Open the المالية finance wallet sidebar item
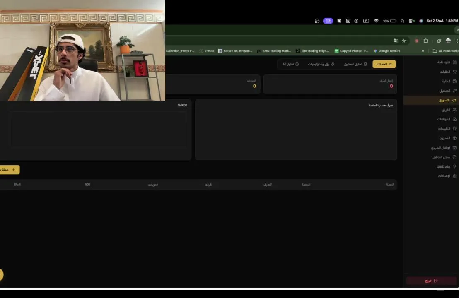The height and width of the screenshot is (298, 459). click(x=449, y=81)
